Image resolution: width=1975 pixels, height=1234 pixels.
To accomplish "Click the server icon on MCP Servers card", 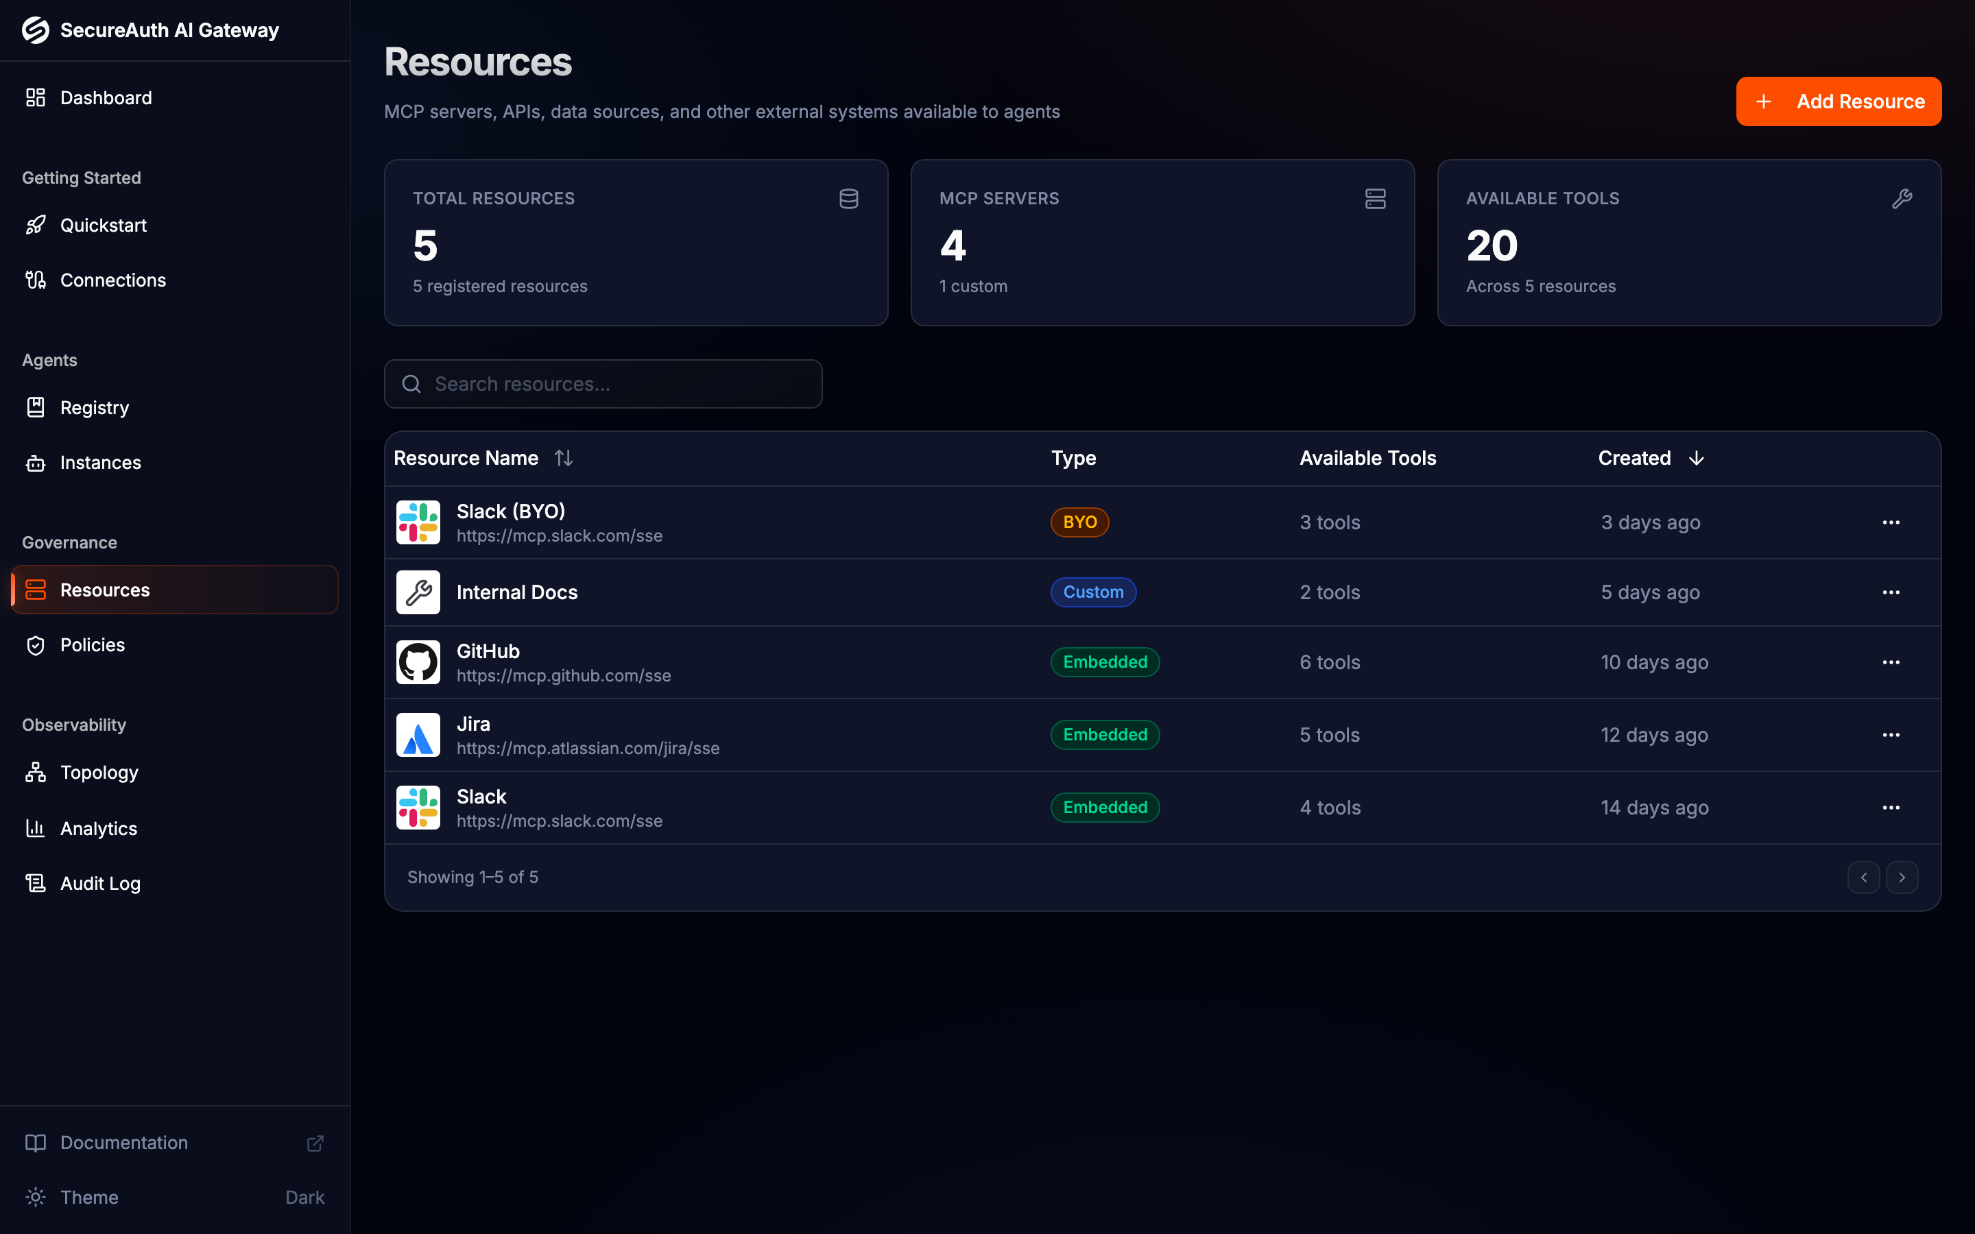I will [x=1375, y=198].
